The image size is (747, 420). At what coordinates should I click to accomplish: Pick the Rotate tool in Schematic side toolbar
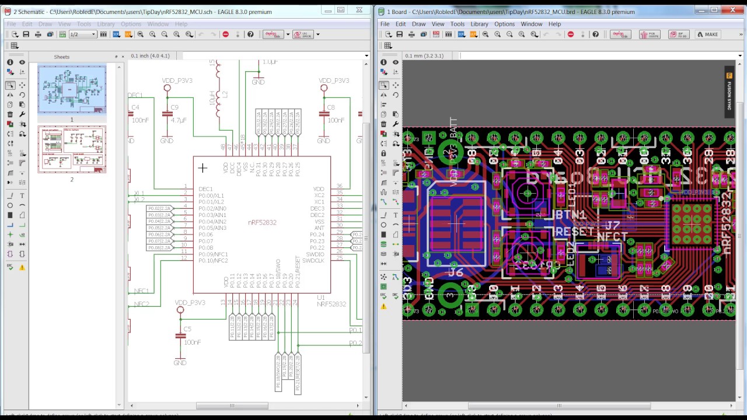tap(22, 95)
